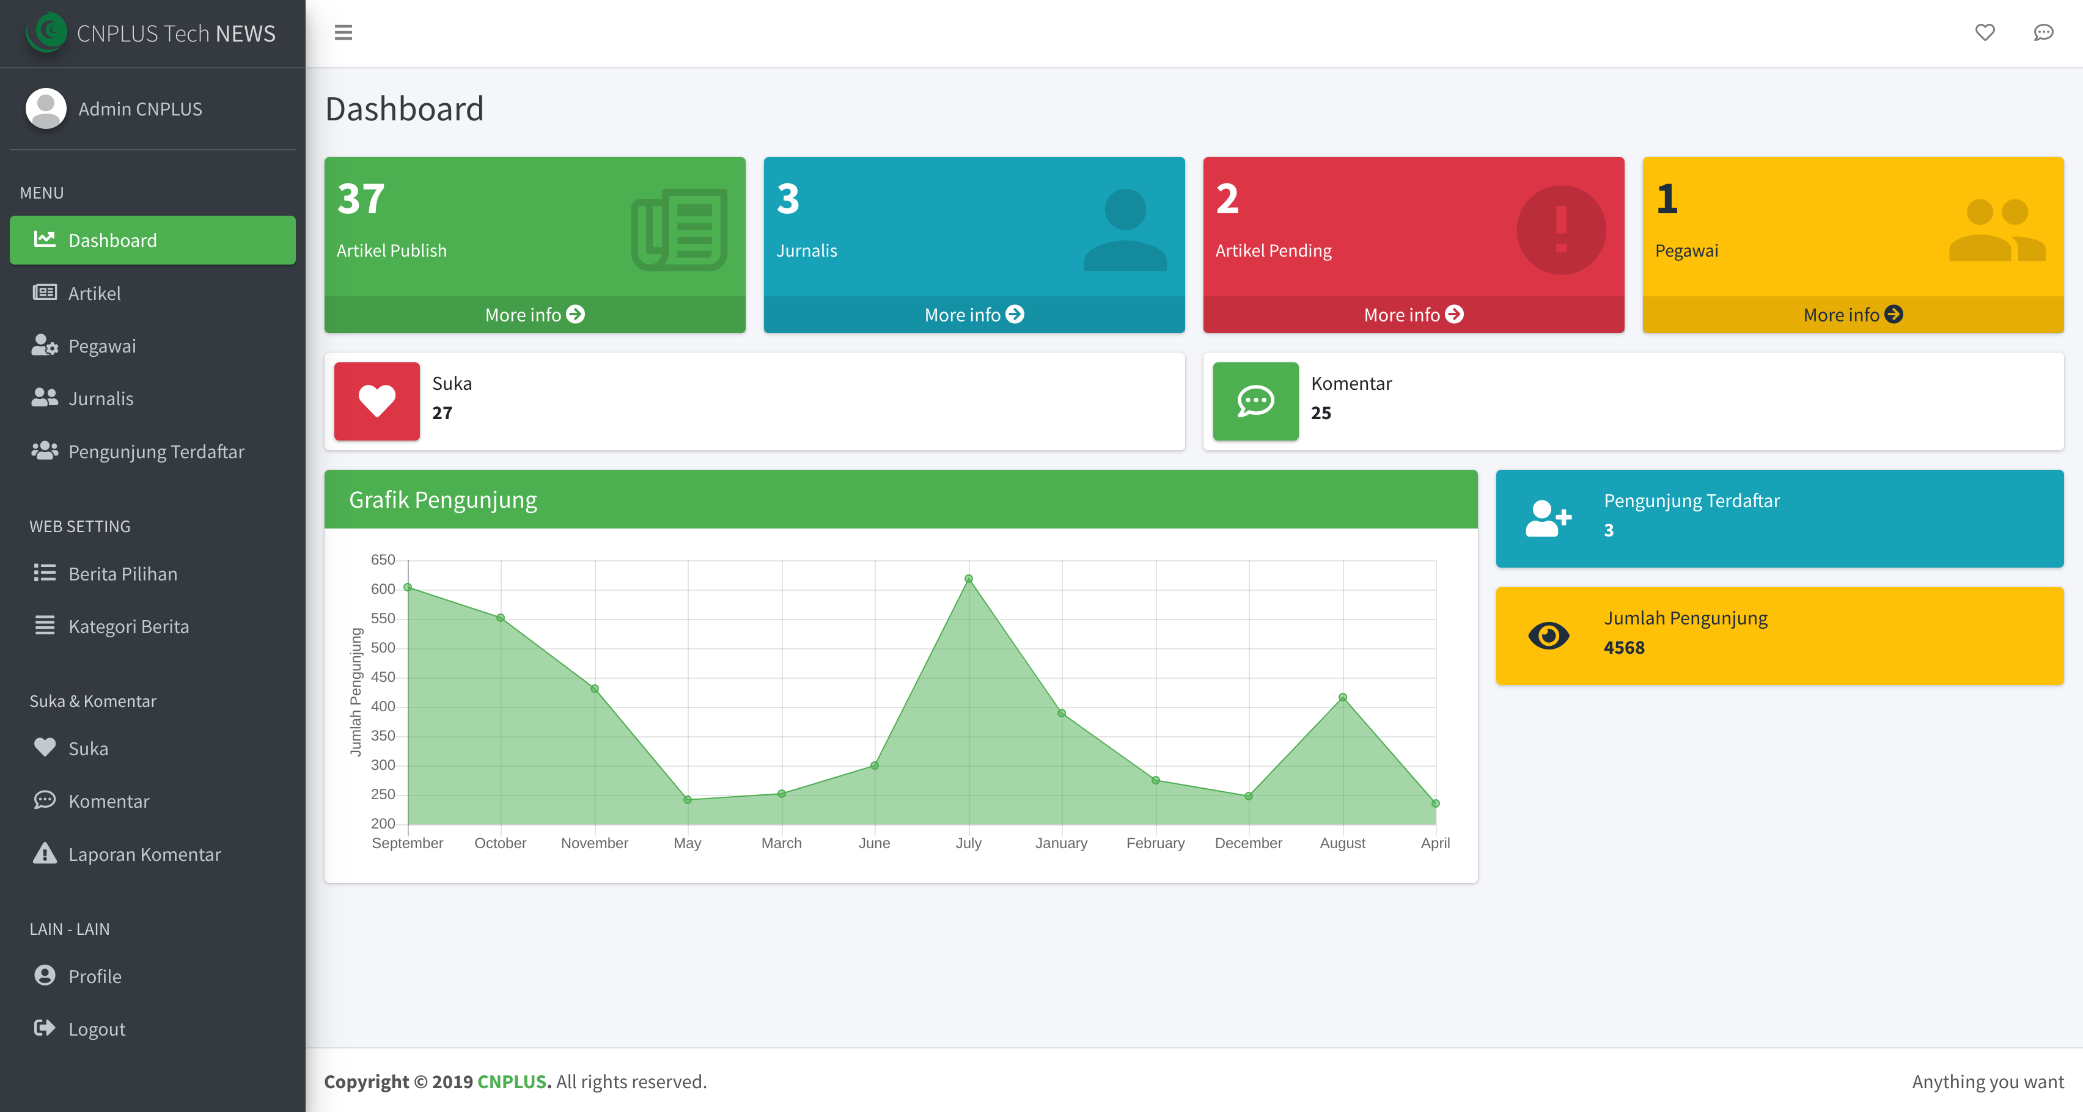Open More info on Artikel Publish card
Screen dimensions: 2083x1112
(534, 315)
